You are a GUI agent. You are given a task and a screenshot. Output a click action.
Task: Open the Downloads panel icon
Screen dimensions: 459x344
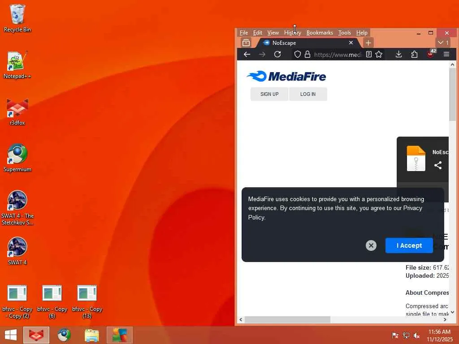[x=398, y=54]
